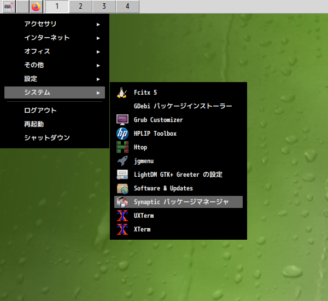Image resolution: width=328 pixels, height=301 pixels.
Task: Switch to workspace 2
Action: coord(80,7)
